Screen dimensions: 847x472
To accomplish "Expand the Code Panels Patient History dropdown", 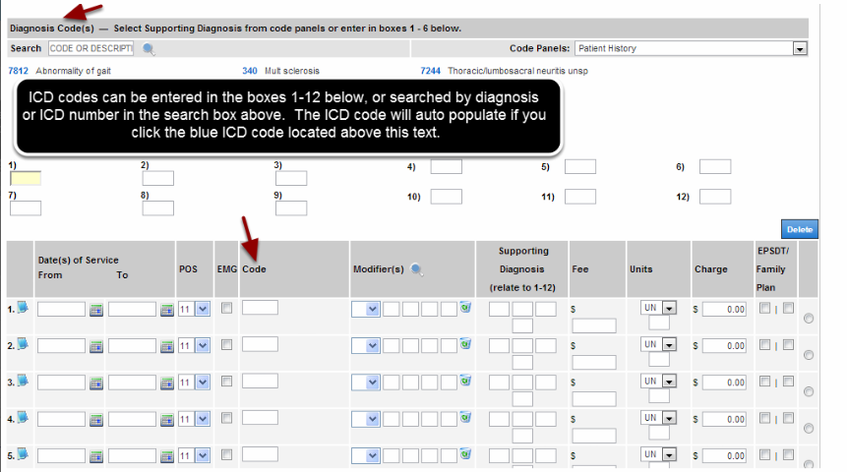I will (x=799, y=48).
